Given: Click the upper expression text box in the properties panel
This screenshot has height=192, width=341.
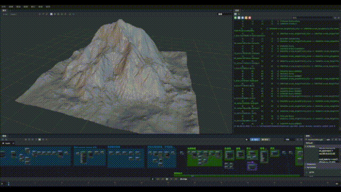Looking at the screenshot, I should click(x=328, y=151).
